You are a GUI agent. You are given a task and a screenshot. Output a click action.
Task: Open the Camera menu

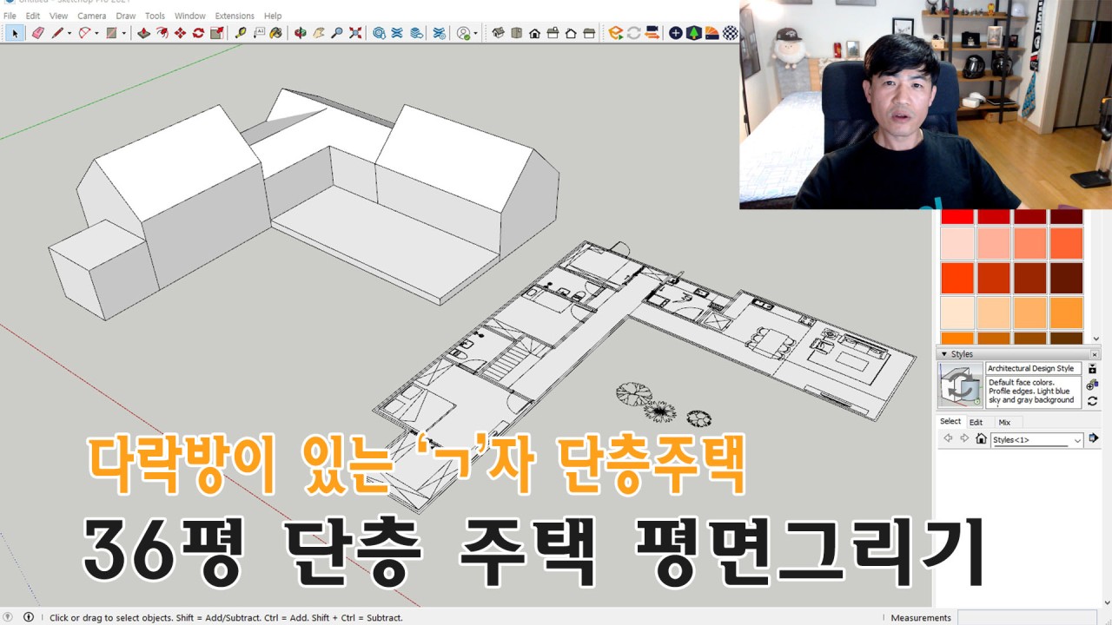91,16
